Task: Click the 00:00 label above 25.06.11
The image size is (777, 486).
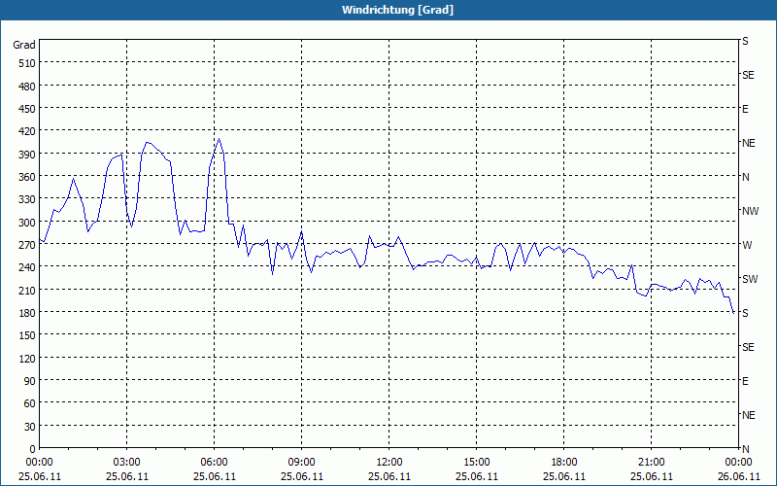Action: (x=39, y=463)
